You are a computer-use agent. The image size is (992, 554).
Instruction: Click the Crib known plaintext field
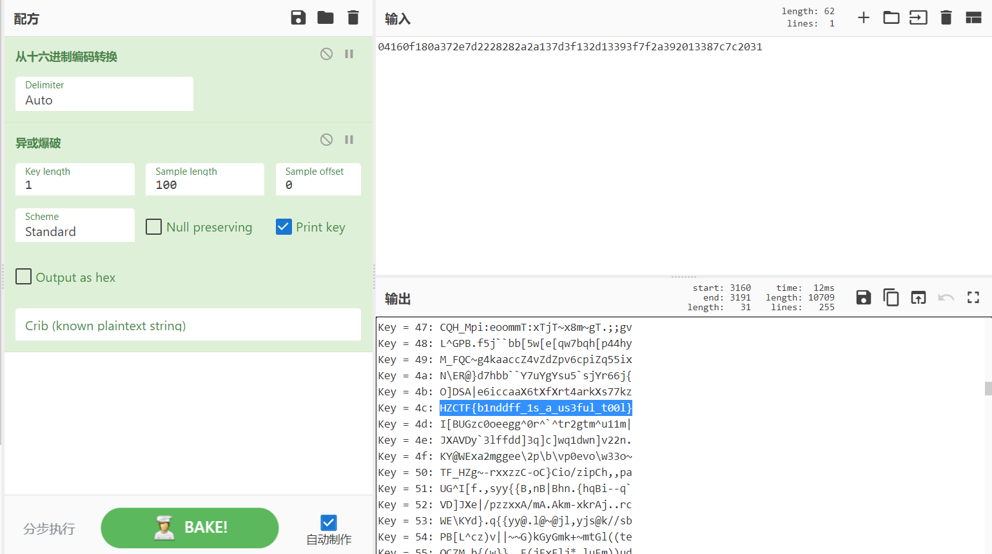point(188,325)
